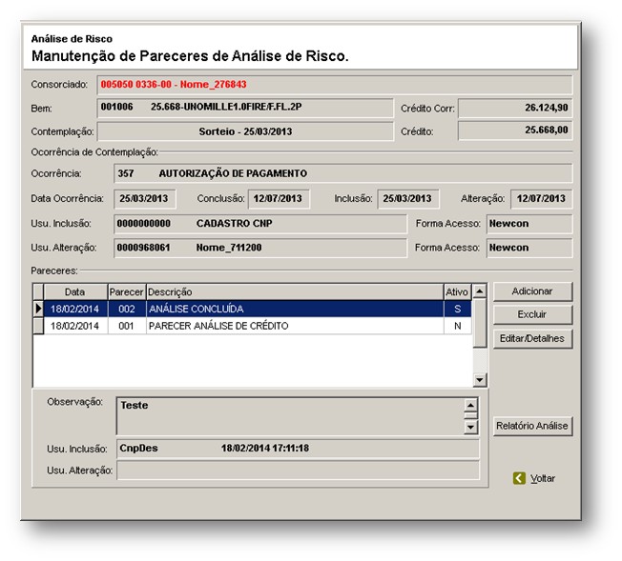The height and width of the screenshot is (561, 622).
Task: Go back using the Voltar link
Action: [x=543, y=478]
